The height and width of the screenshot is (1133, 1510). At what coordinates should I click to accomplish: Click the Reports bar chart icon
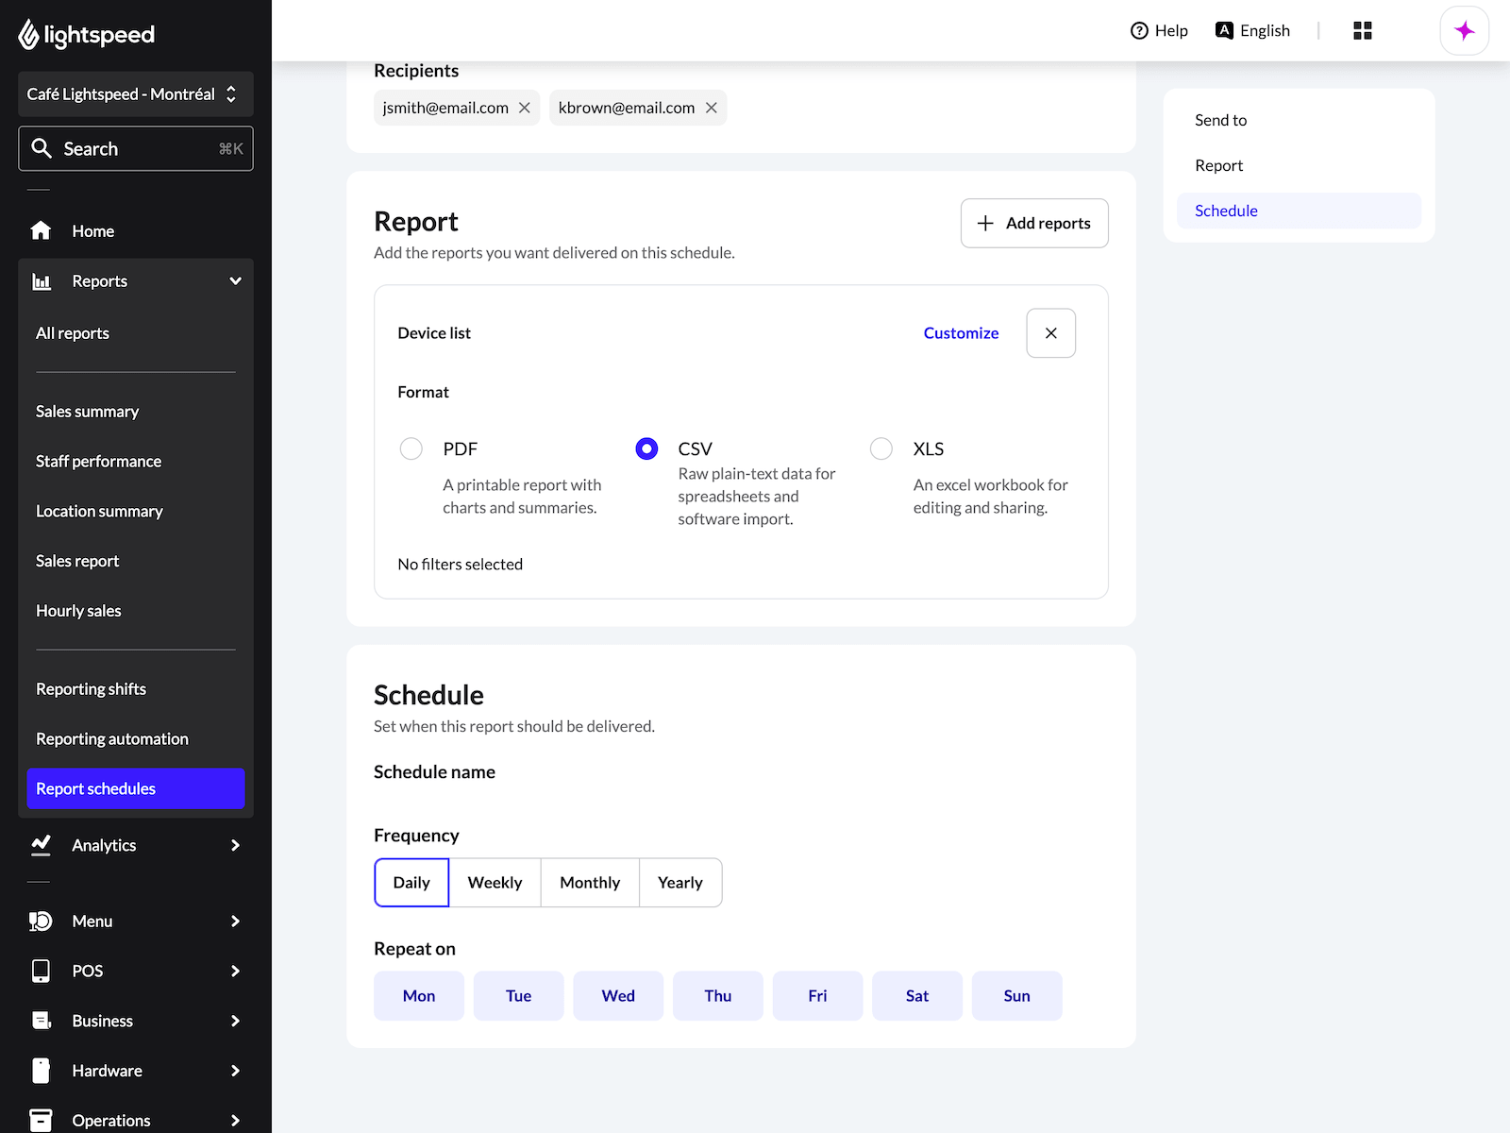pos(42,281)
